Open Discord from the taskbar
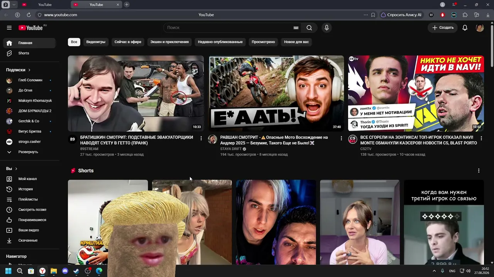494x277 pixels. click(x=65, y=271)
